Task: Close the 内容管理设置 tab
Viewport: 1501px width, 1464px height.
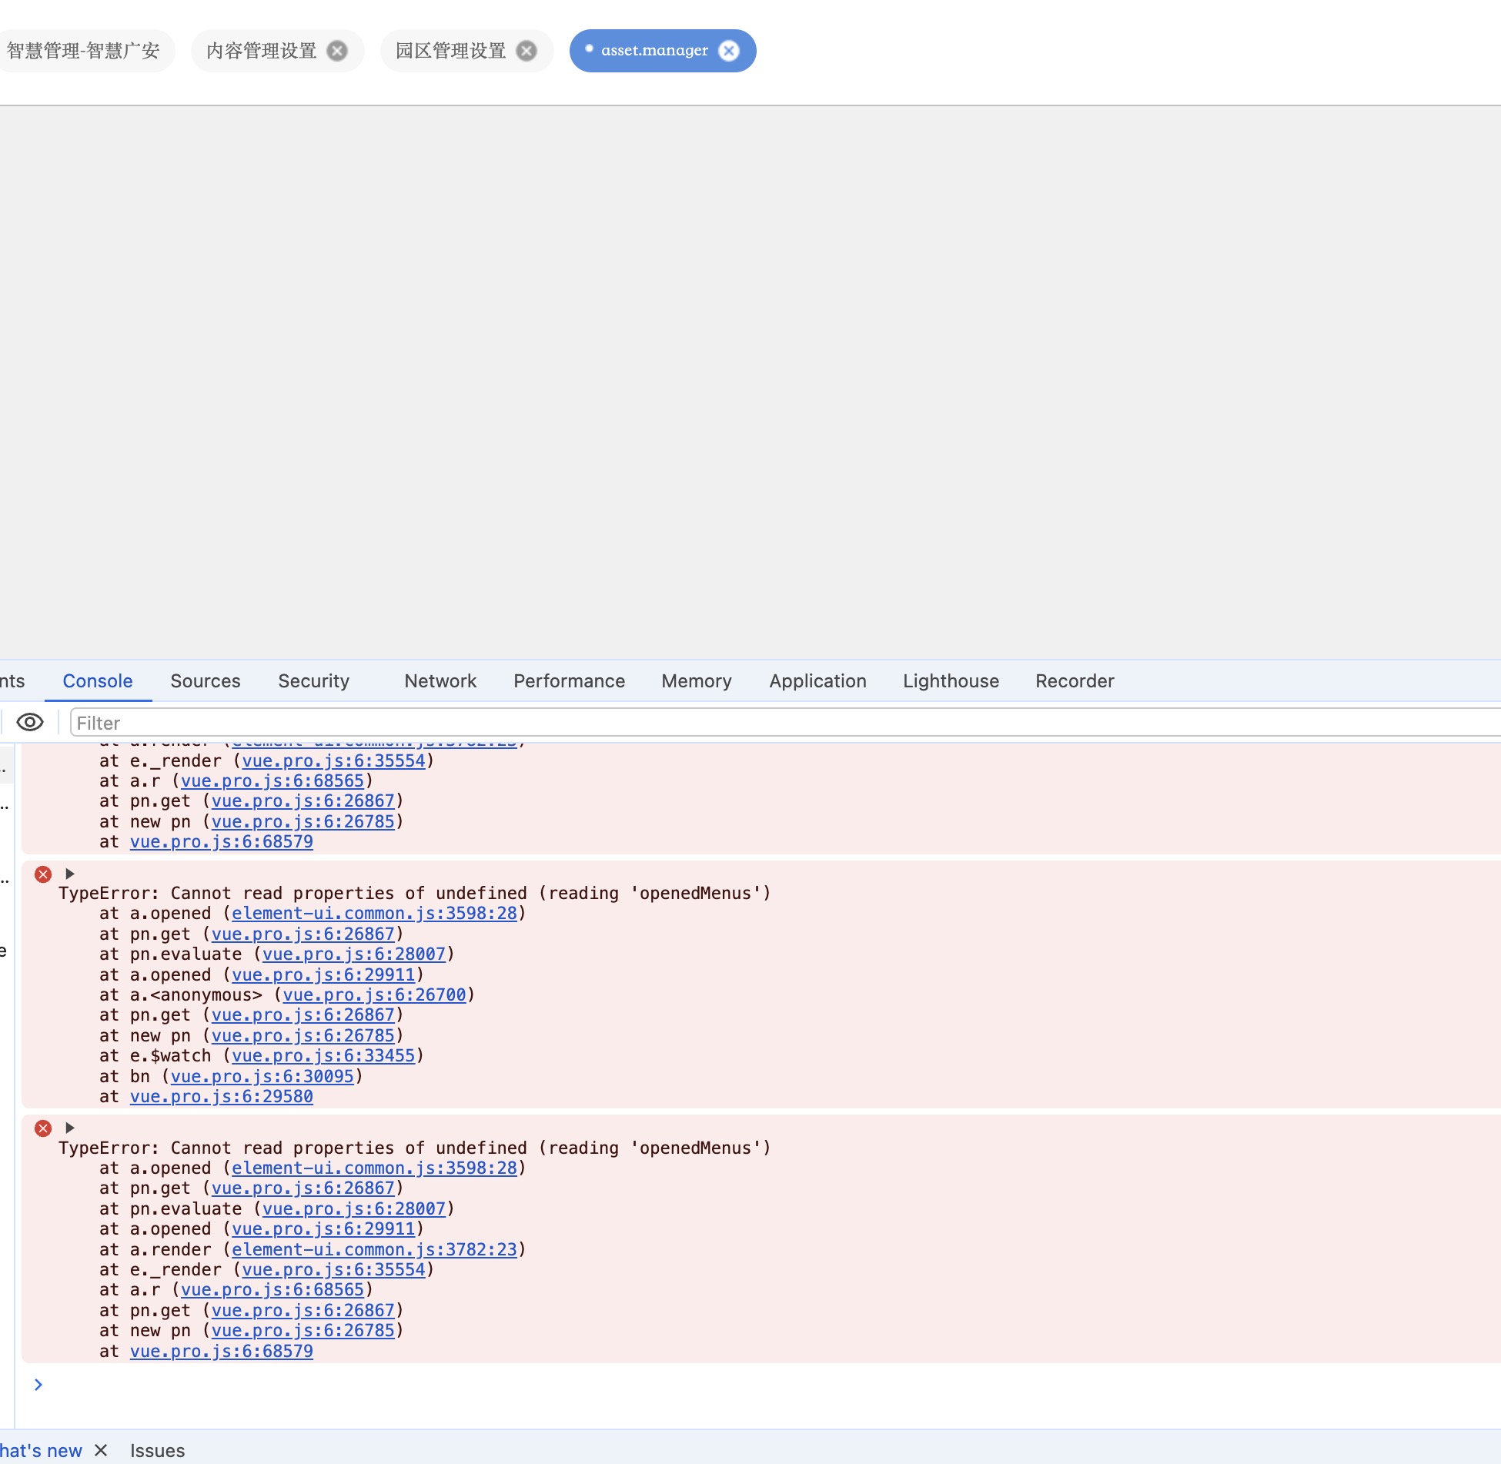Action: (337, 51)
